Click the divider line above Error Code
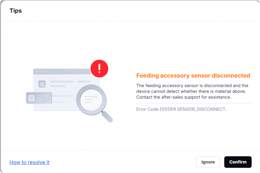The width and height of the screenshot is (260, 173). pyautogui.click(x=194, y=103)
